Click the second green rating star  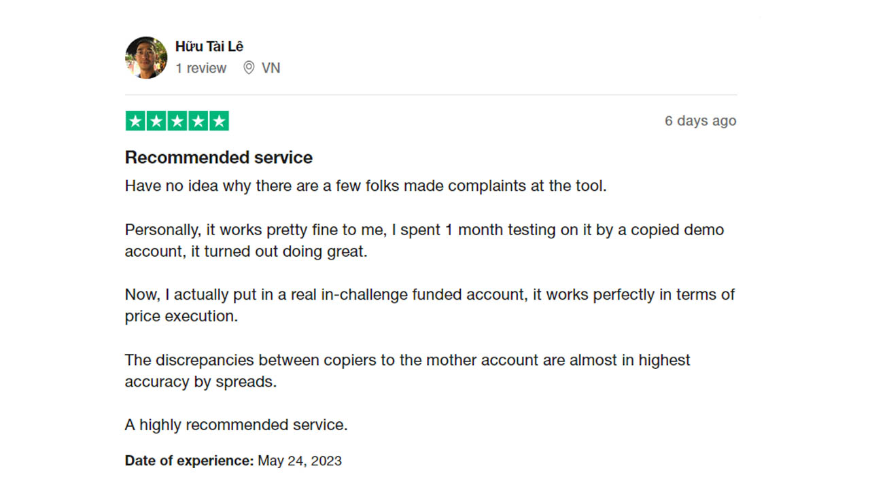[x=156, y=121]
